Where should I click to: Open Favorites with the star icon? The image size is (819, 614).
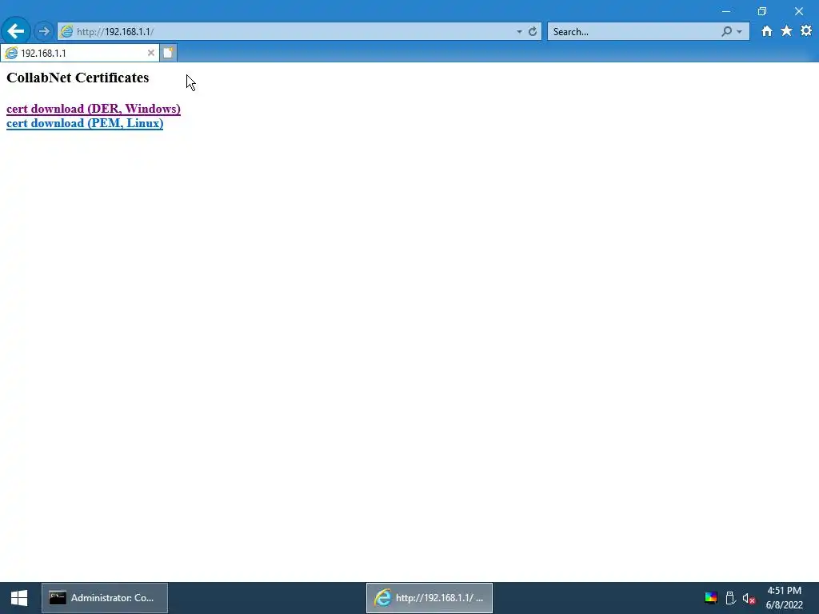point(786,31)
